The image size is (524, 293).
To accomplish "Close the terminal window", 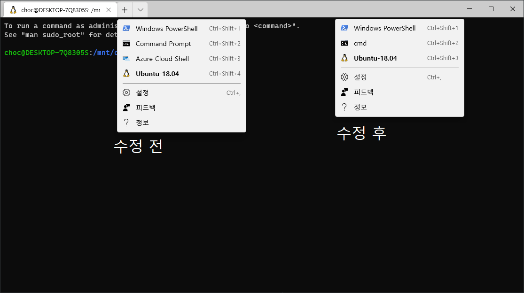I will (x=513, y=9).
